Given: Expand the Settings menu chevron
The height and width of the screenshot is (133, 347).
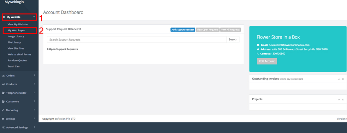Looking at the screenshot, I should (x=34, y=119).
